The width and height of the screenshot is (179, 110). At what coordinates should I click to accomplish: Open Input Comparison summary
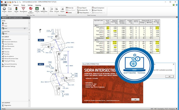pos(98,8)
